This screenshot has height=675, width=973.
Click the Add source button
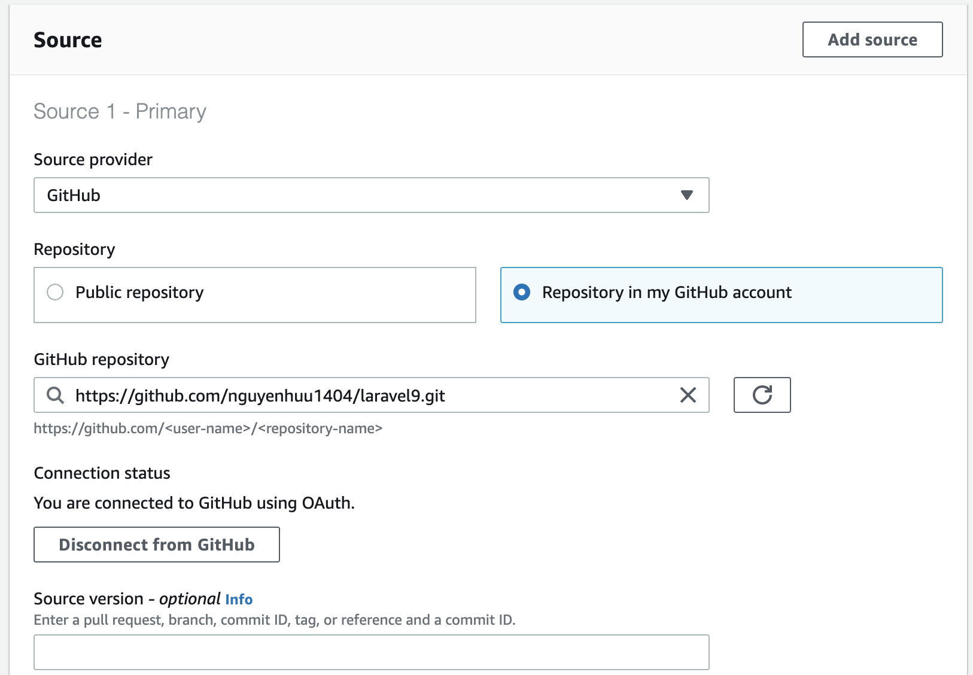[872, 39]
